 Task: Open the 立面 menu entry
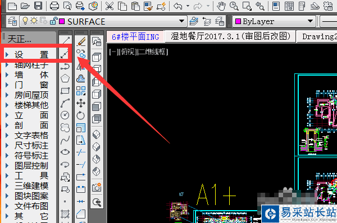(31, 115)
